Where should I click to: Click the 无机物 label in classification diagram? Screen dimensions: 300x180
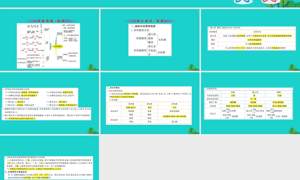click(x=161, y=52)
